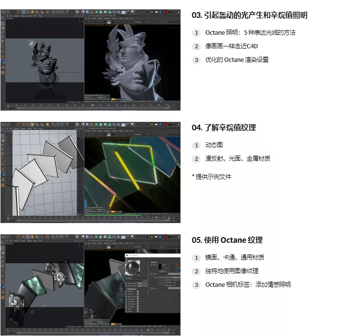Image resolution: width=347 pixels, height=336 pixels.
Task: Click the star-shaped light object near the bust
Action: coord(32,44)
